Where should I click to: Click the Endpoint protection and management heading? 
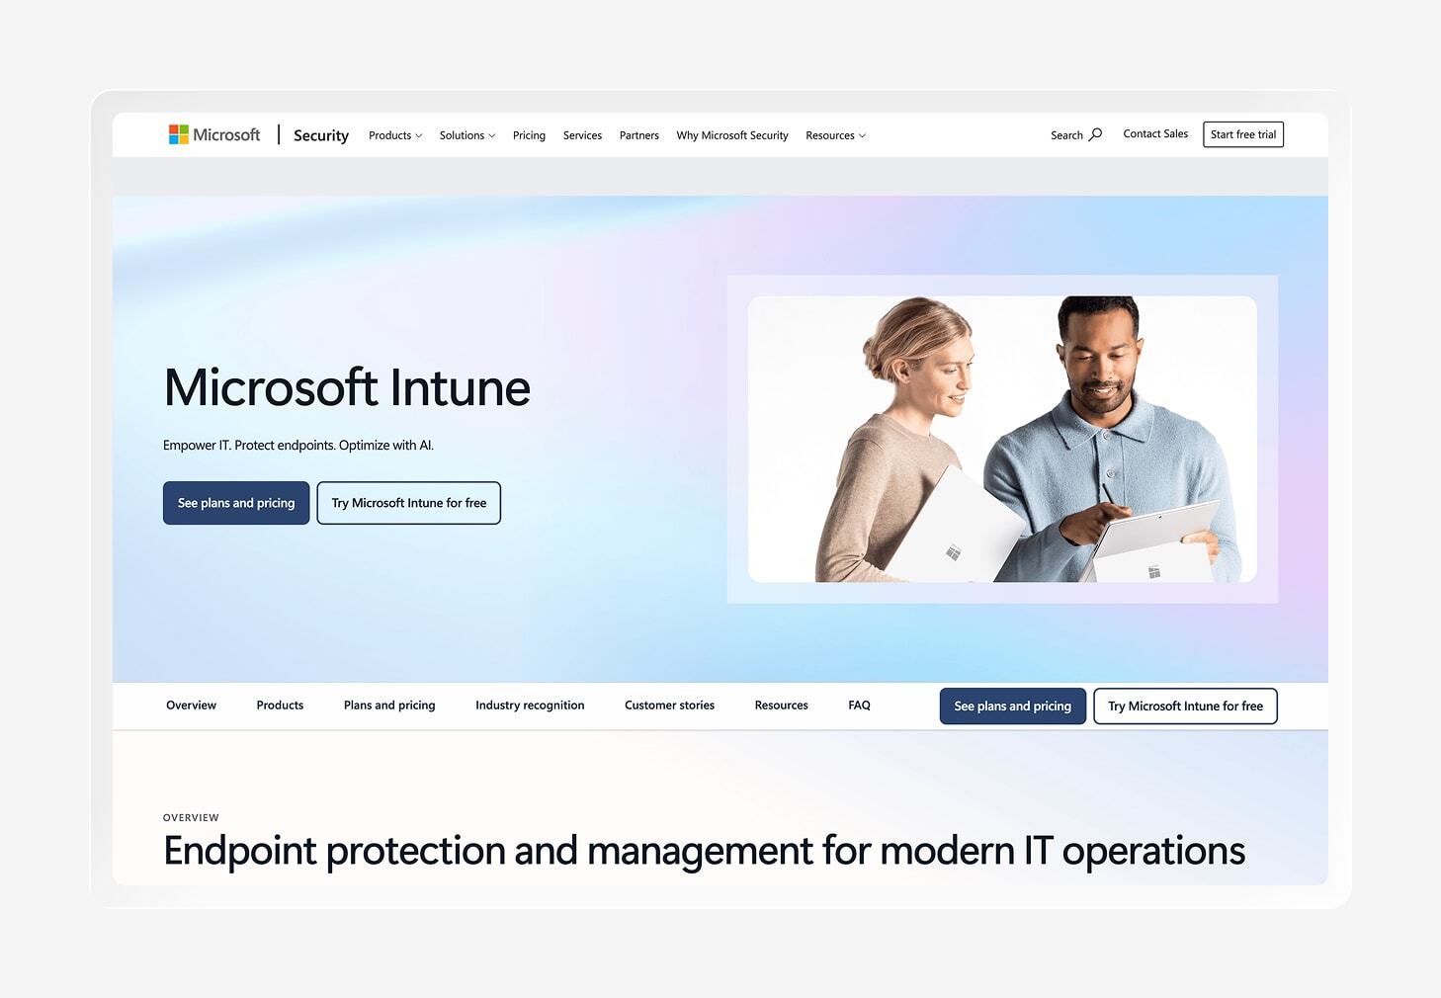point(704,851)
